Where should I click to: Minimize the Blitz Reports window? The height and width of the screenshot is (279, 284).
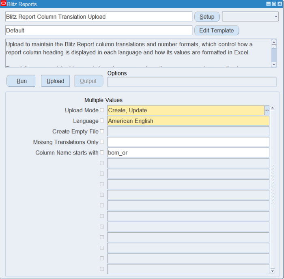coord(269,4)
